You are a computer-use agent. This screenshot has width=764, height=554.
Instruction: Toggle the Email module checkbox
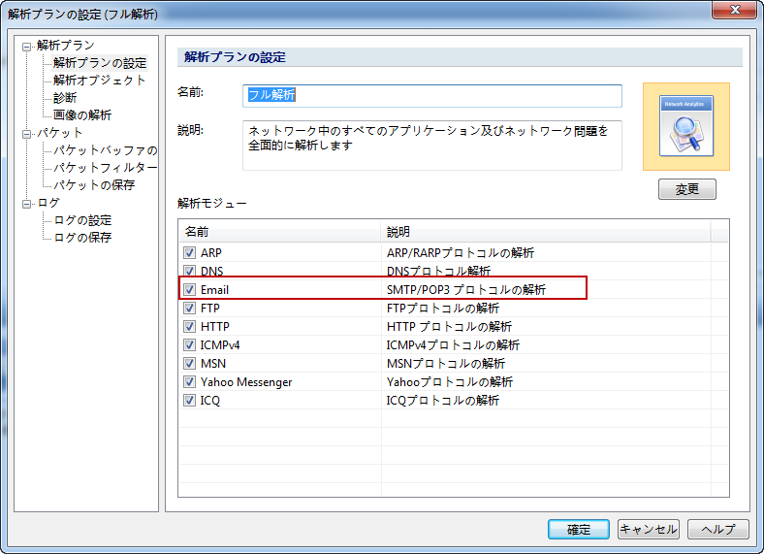pyautogui.click(x=189, y=290)
